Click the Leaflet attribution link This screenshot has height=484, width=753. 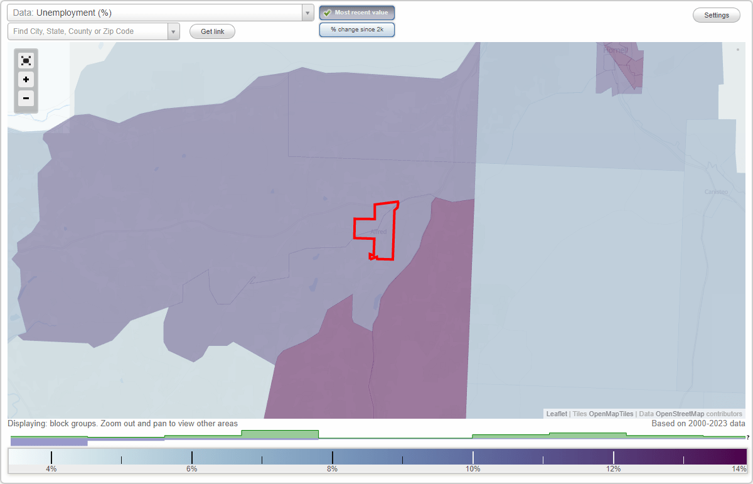click(556, 414)
